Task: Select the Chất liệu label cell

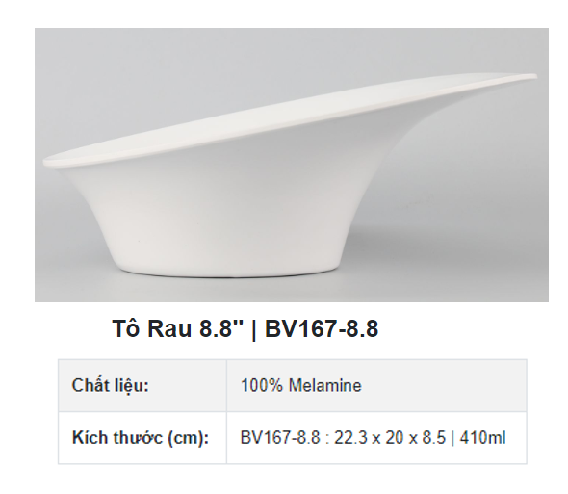Action: [x=142, y=385]
